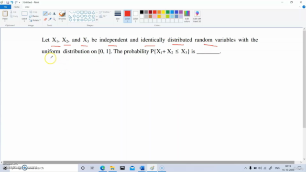Open Edit with Paint 3D

click(x=197, y=16)
